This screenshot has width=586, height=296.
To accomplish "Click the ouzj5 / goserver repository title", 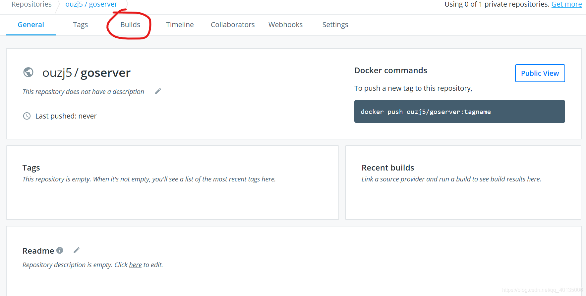I will pos(87,73).
